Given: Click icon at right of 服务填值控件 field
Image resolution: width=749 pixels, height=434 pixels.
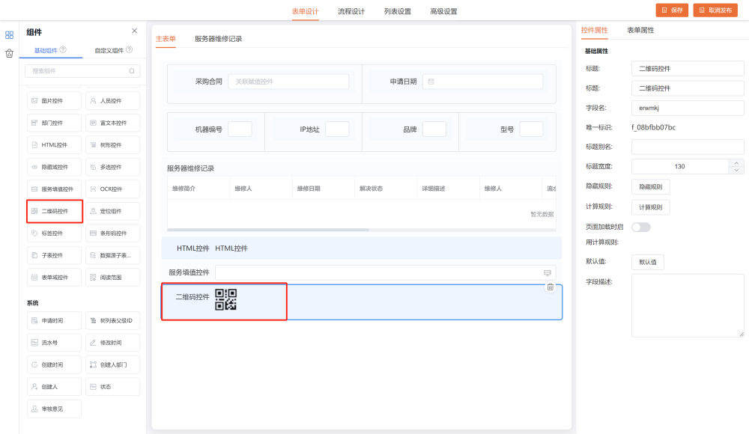Looking at the screenshot, I should [547, 272].
